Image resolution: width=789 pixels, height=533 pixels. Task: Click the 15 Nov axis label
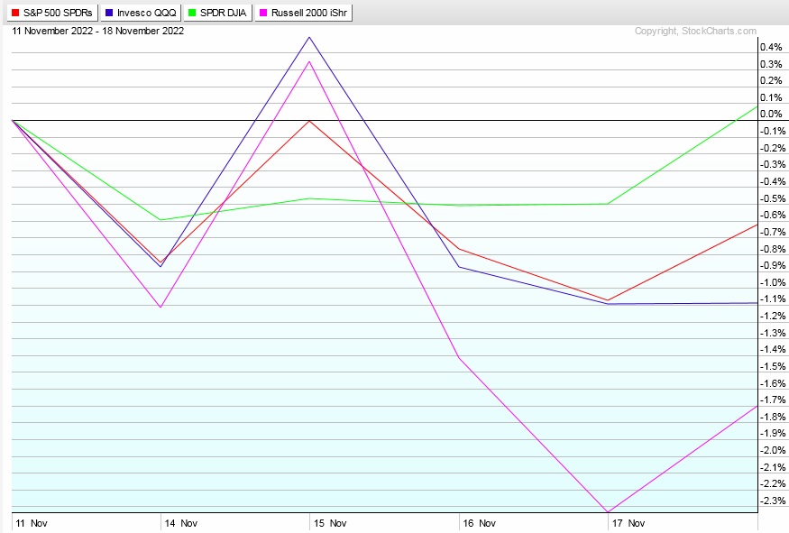(330, 523)
